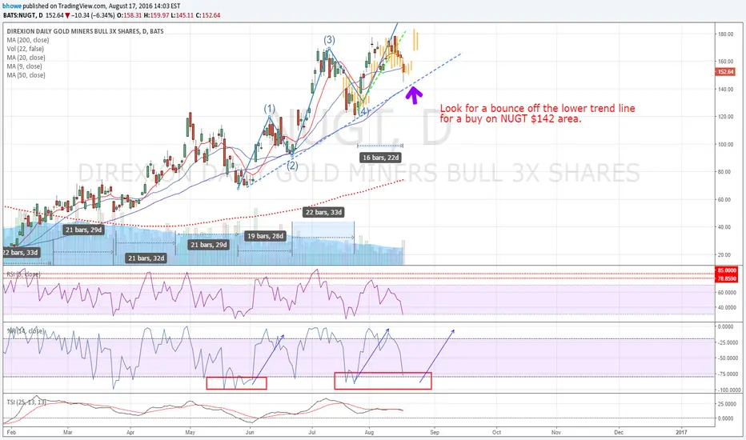Viewport: 746px width, 440px height.
Task: Click the Aug date on the time axis
Action: point(370,432)
